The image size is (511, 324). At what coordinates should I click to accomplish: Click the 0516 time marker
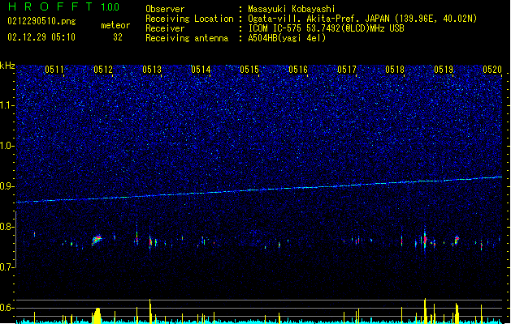(x=298, y=70)
